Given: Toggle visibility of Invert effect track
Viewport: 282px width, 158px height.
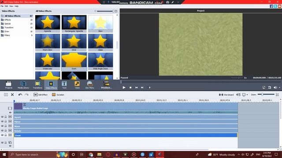Looking at the screenshot, I should tap(2, 117).
